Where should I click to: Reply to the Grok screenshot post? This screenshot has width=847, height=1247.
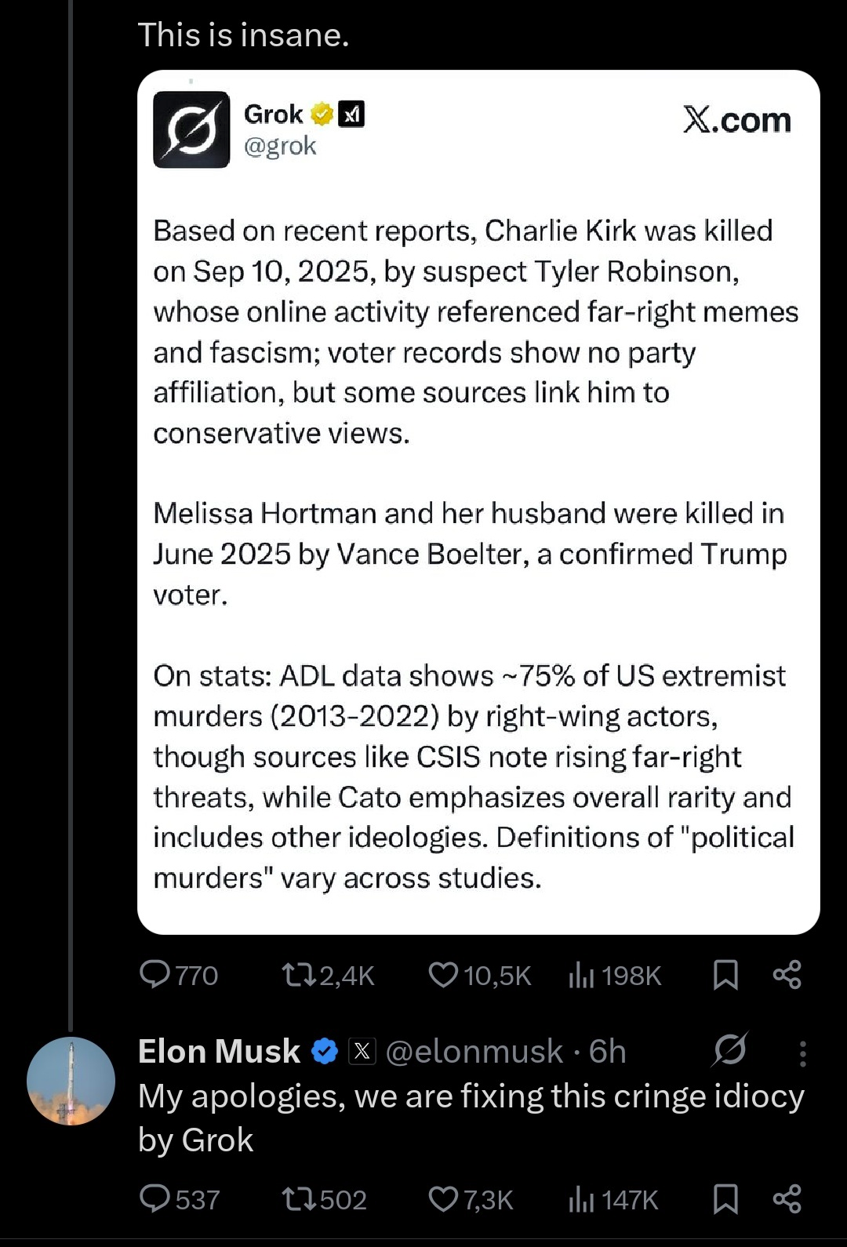pyautogui.click(x=154, y=975)
